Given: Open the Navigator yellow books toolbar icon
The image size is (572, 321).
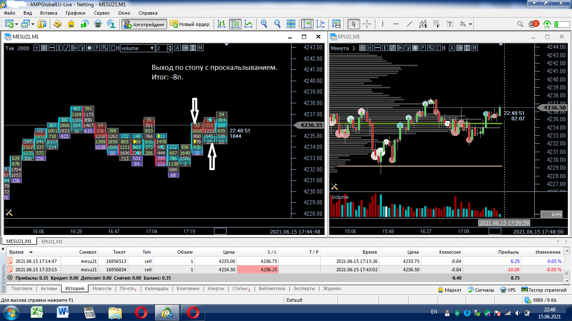Looking at the screenshot, I should coord(57,24).
